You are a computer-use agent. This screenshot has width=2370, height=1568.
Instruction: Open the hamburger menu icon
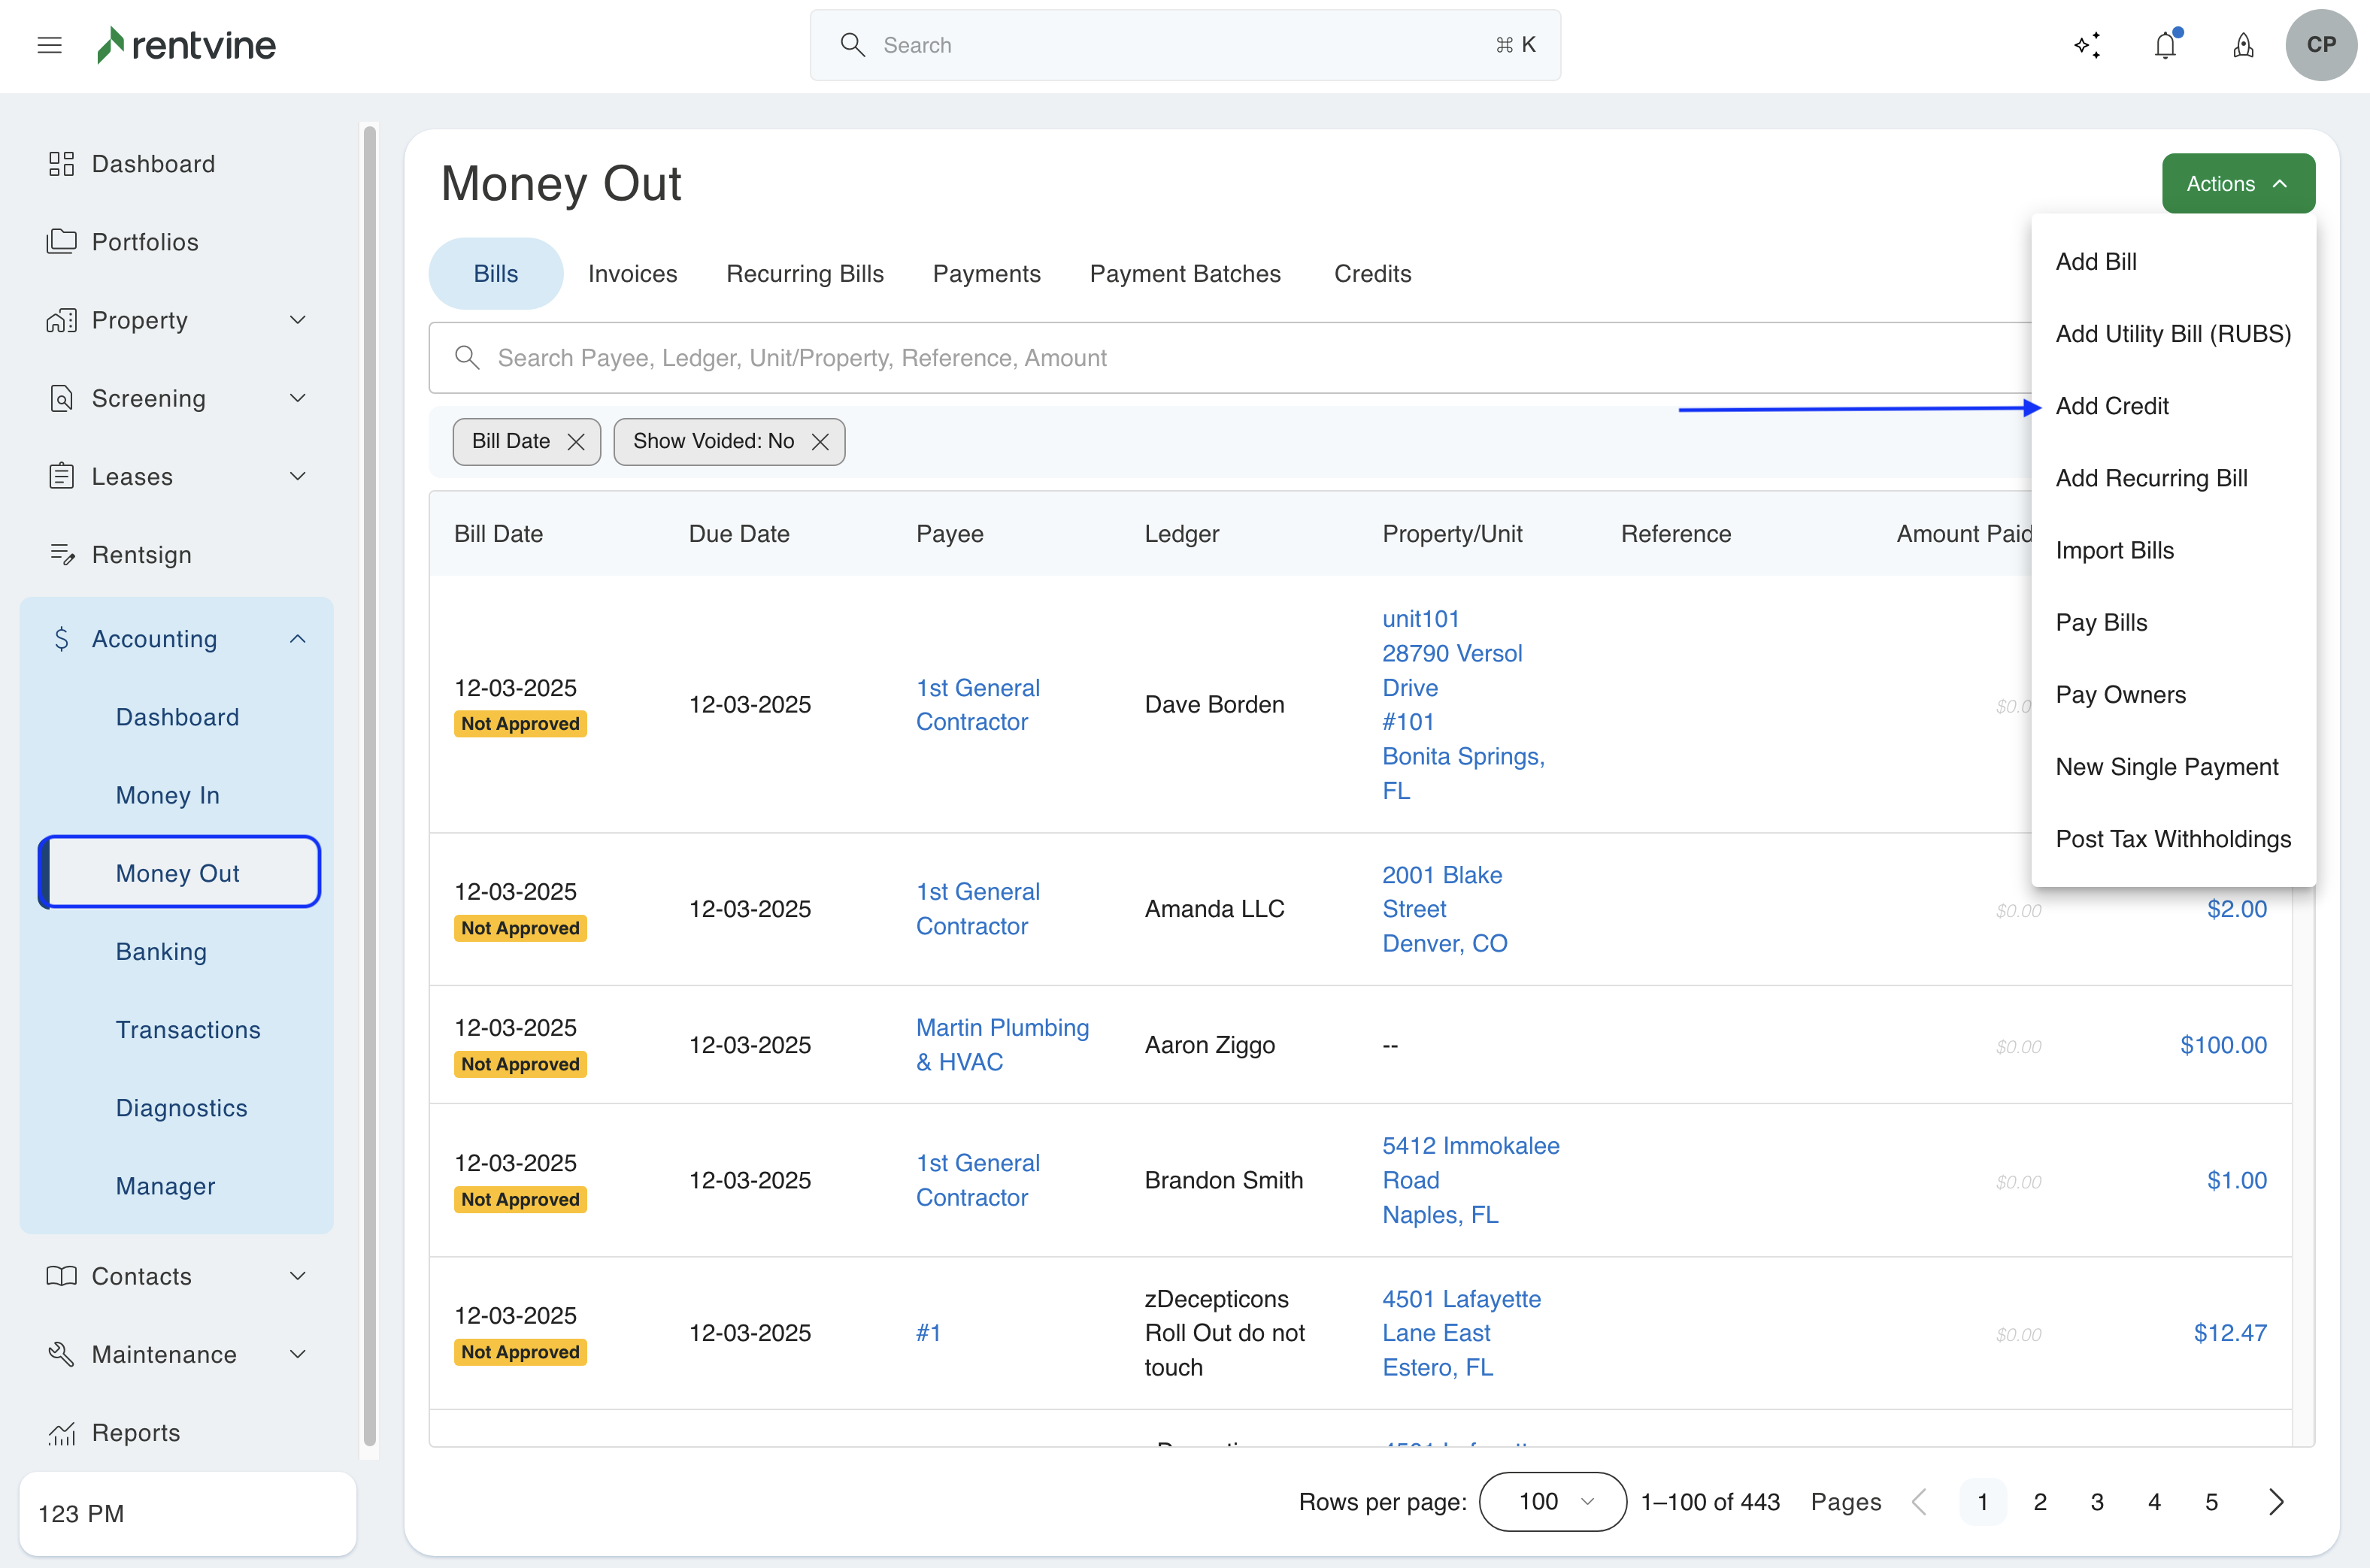pos(49,45)
